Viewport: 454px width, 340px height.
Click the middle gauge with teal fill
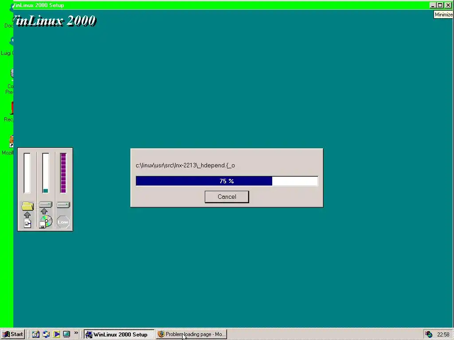pyautogui.click(x=46, y=173)
